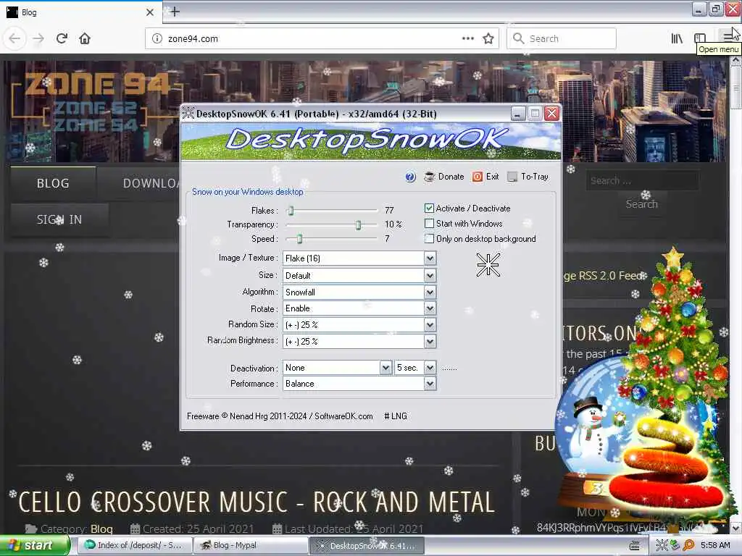Click the snowflake preview image in DesktopSnowOK
This screenshot has width=742, height=556.
click(x=488, y=265)
